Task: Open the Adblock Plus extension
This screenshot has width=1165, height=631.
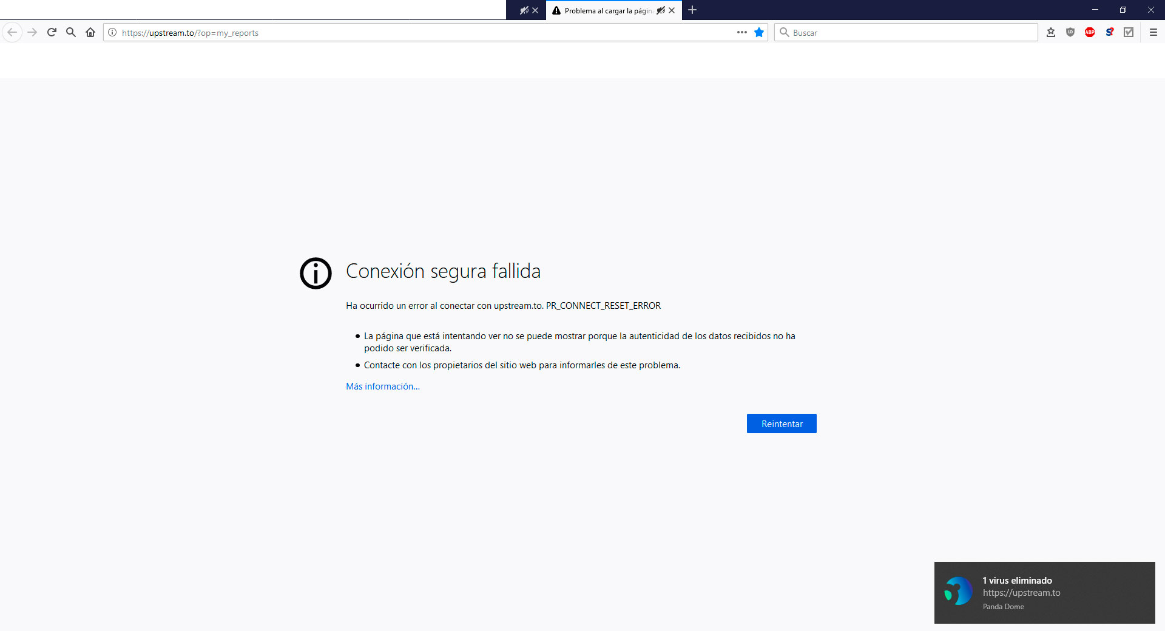Action: 1090,32
